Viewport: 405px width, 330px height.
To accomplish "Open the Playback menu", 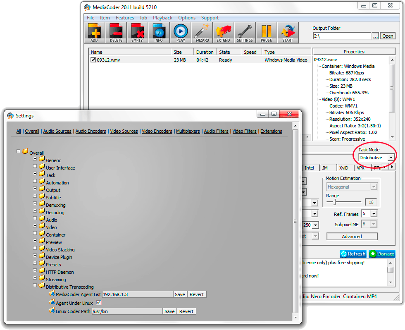I will coord(162,18).
